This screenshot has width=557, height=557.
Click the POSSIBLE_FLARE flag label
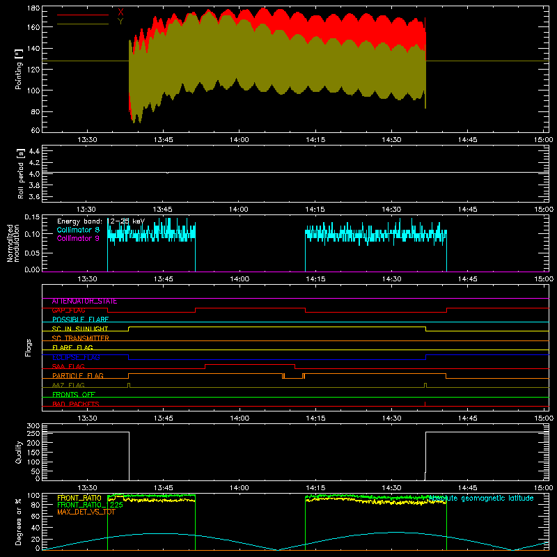click(x=80, y=320)
